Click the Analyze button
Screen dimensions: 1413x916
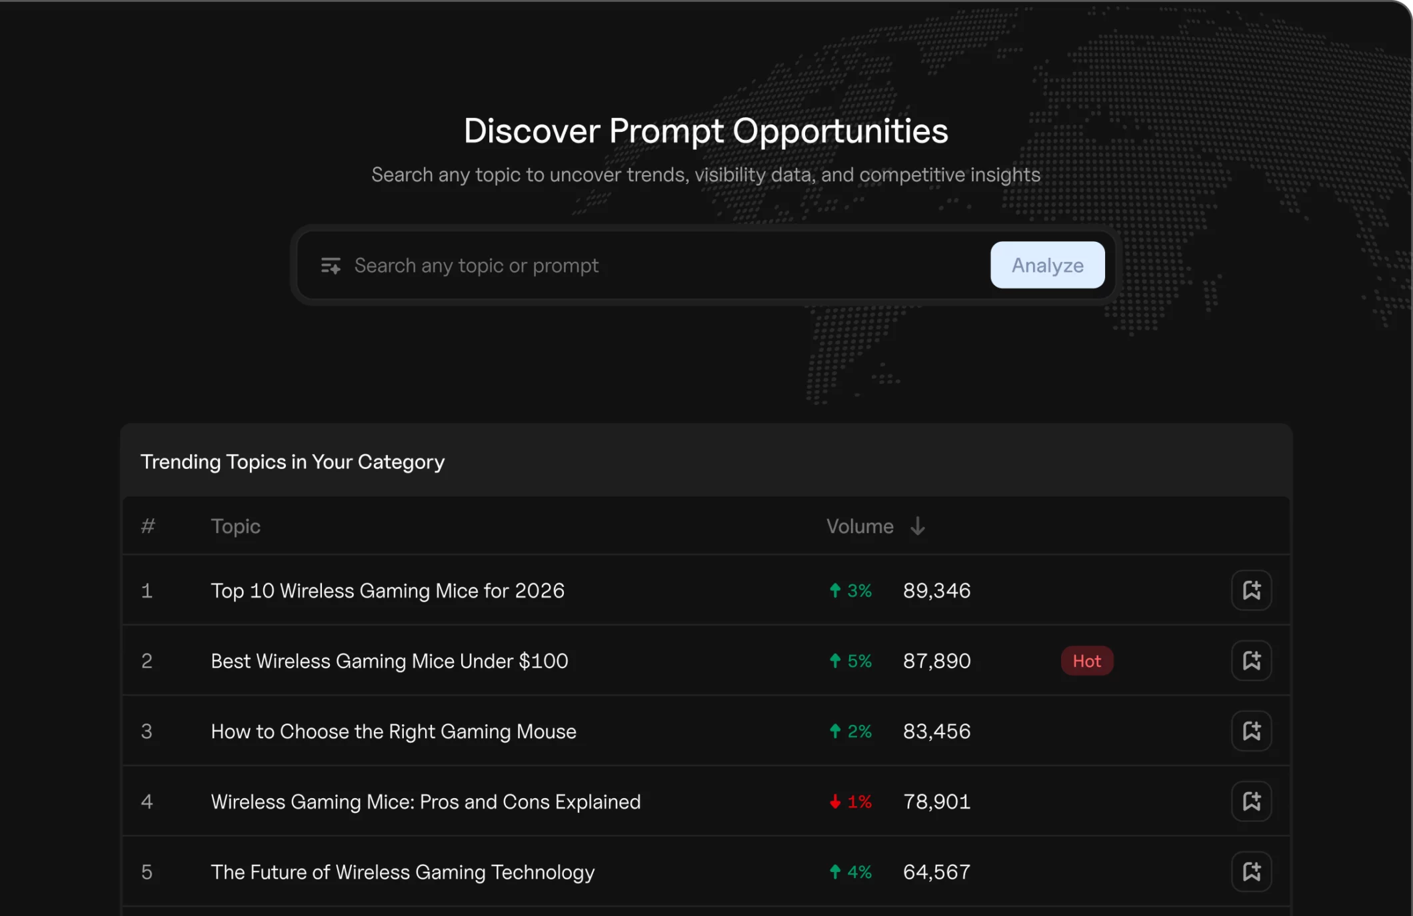(x=1047, y=265)
